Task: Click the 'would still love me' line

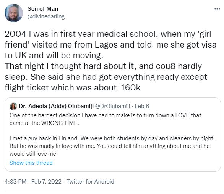Action: 33,154
